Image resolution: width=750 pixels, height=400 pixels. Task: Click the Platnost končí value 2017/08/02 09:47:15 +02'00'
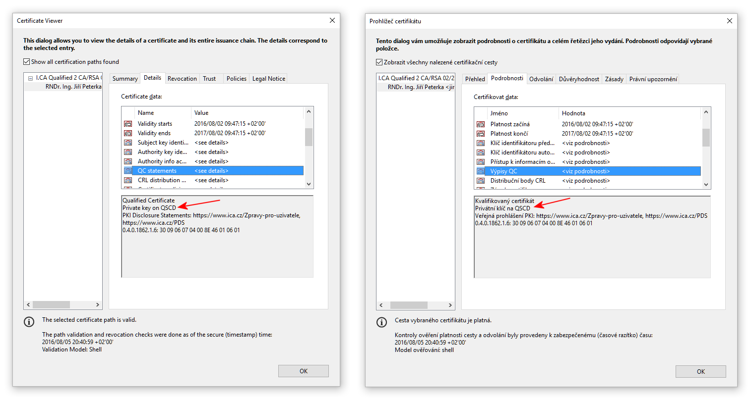(x=598, y=134)
